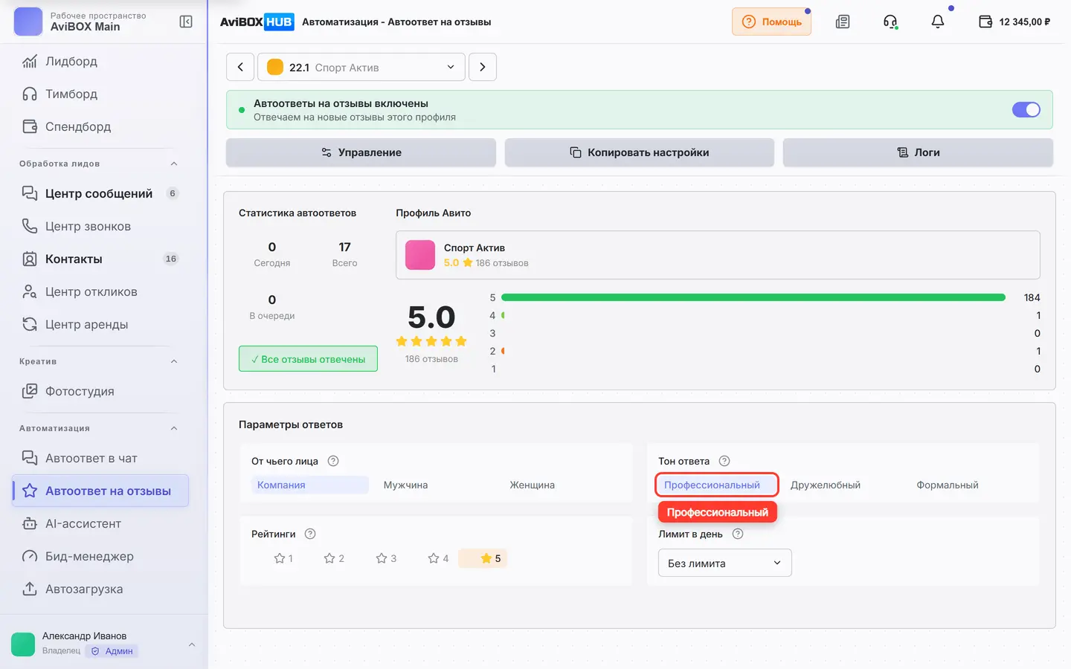Open Бид-менеджер in the sidebar

(100, 556)
